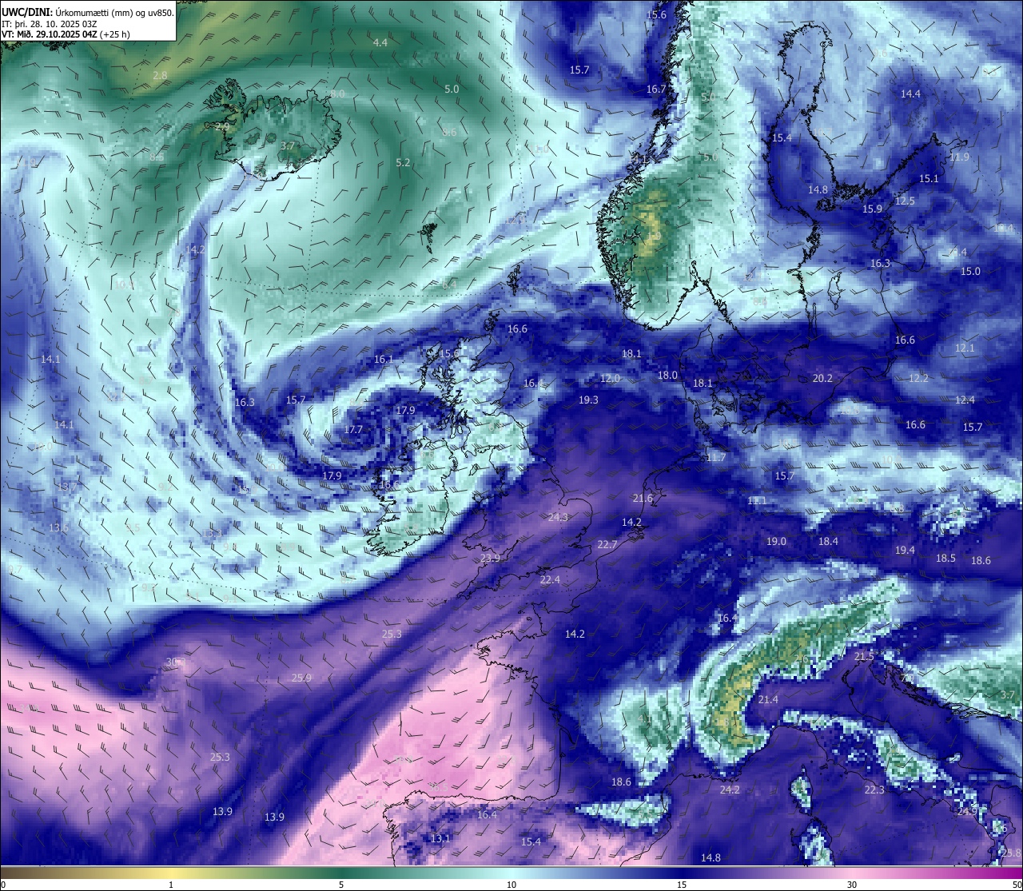Click the map value "19.4" over eastern Europe
The image size is (1023, 891).
pyautogui.click(x=905, y=550)
